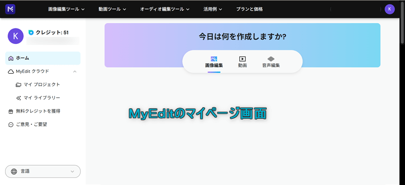Open プランと価格 page
The image size is (405, 185).
point(249,9)
